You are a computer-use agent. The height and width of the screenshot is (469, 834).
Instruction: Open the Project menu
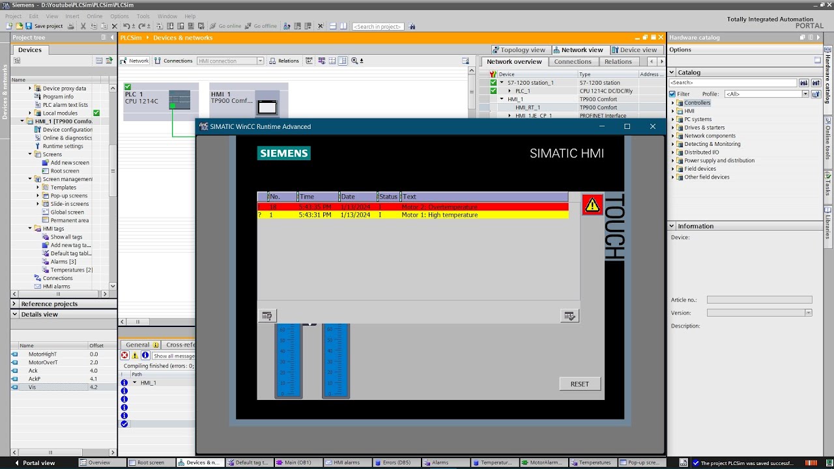[13, 16]
